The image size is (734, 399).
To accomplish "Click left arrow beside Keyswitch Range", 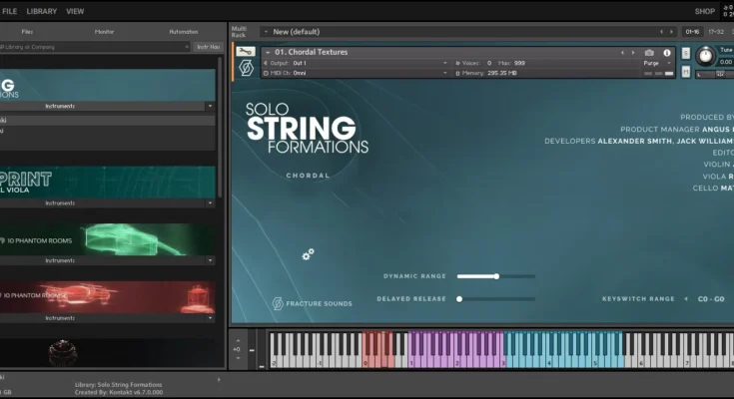I will 686,299.
